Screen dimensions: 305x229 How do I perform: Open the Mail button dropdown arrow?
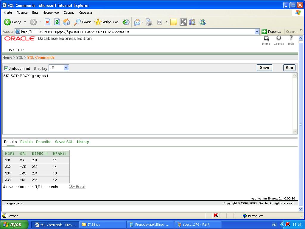pos(142,22)
